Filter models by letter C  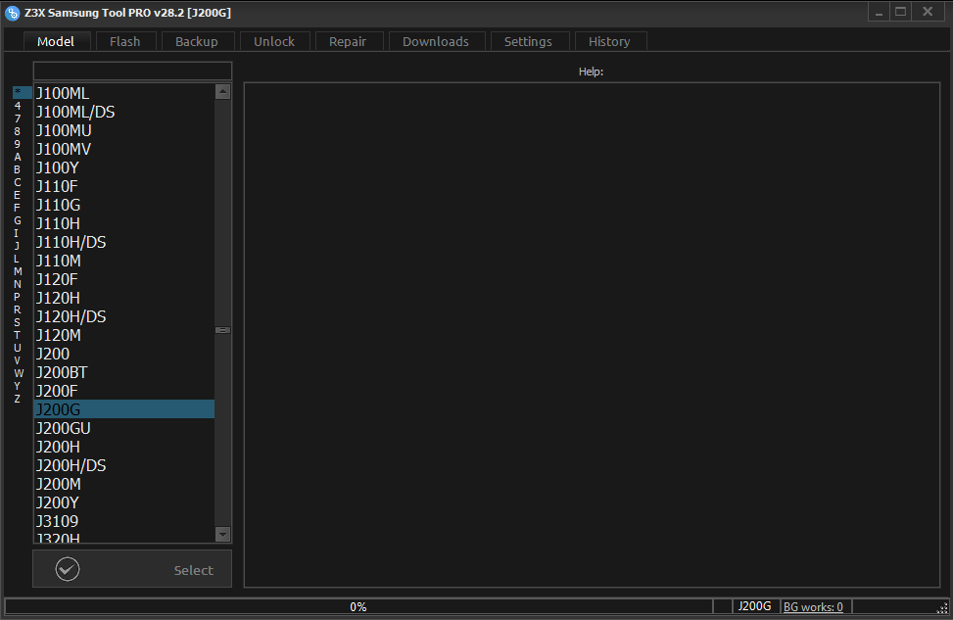tap(18, 182)
